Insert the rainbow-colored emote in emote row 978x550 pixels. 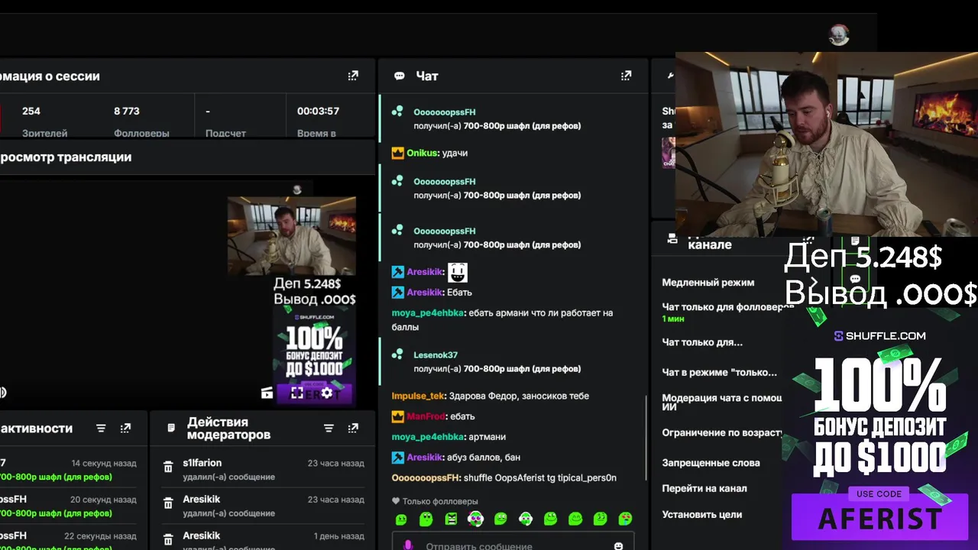(625, 519)
